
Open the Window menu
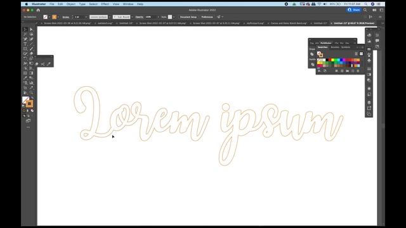coord(128,4)
